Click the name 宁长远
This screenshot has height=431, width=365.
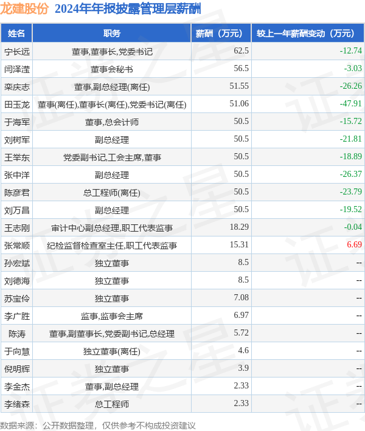pyautogui.click(x=17, y=52)
